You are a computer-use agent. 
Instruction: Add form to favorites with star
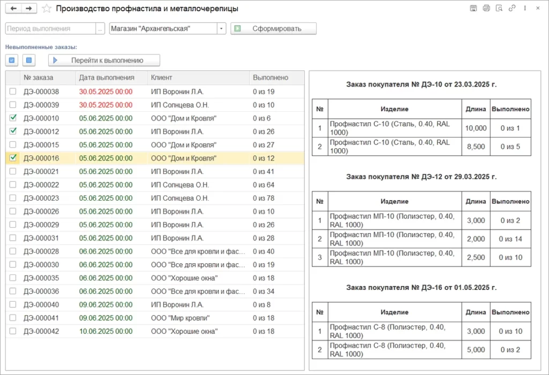coord(46,9)
